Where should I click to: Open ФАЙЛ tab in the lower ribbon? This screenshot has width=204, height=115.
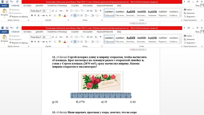(x=4, y=32)
